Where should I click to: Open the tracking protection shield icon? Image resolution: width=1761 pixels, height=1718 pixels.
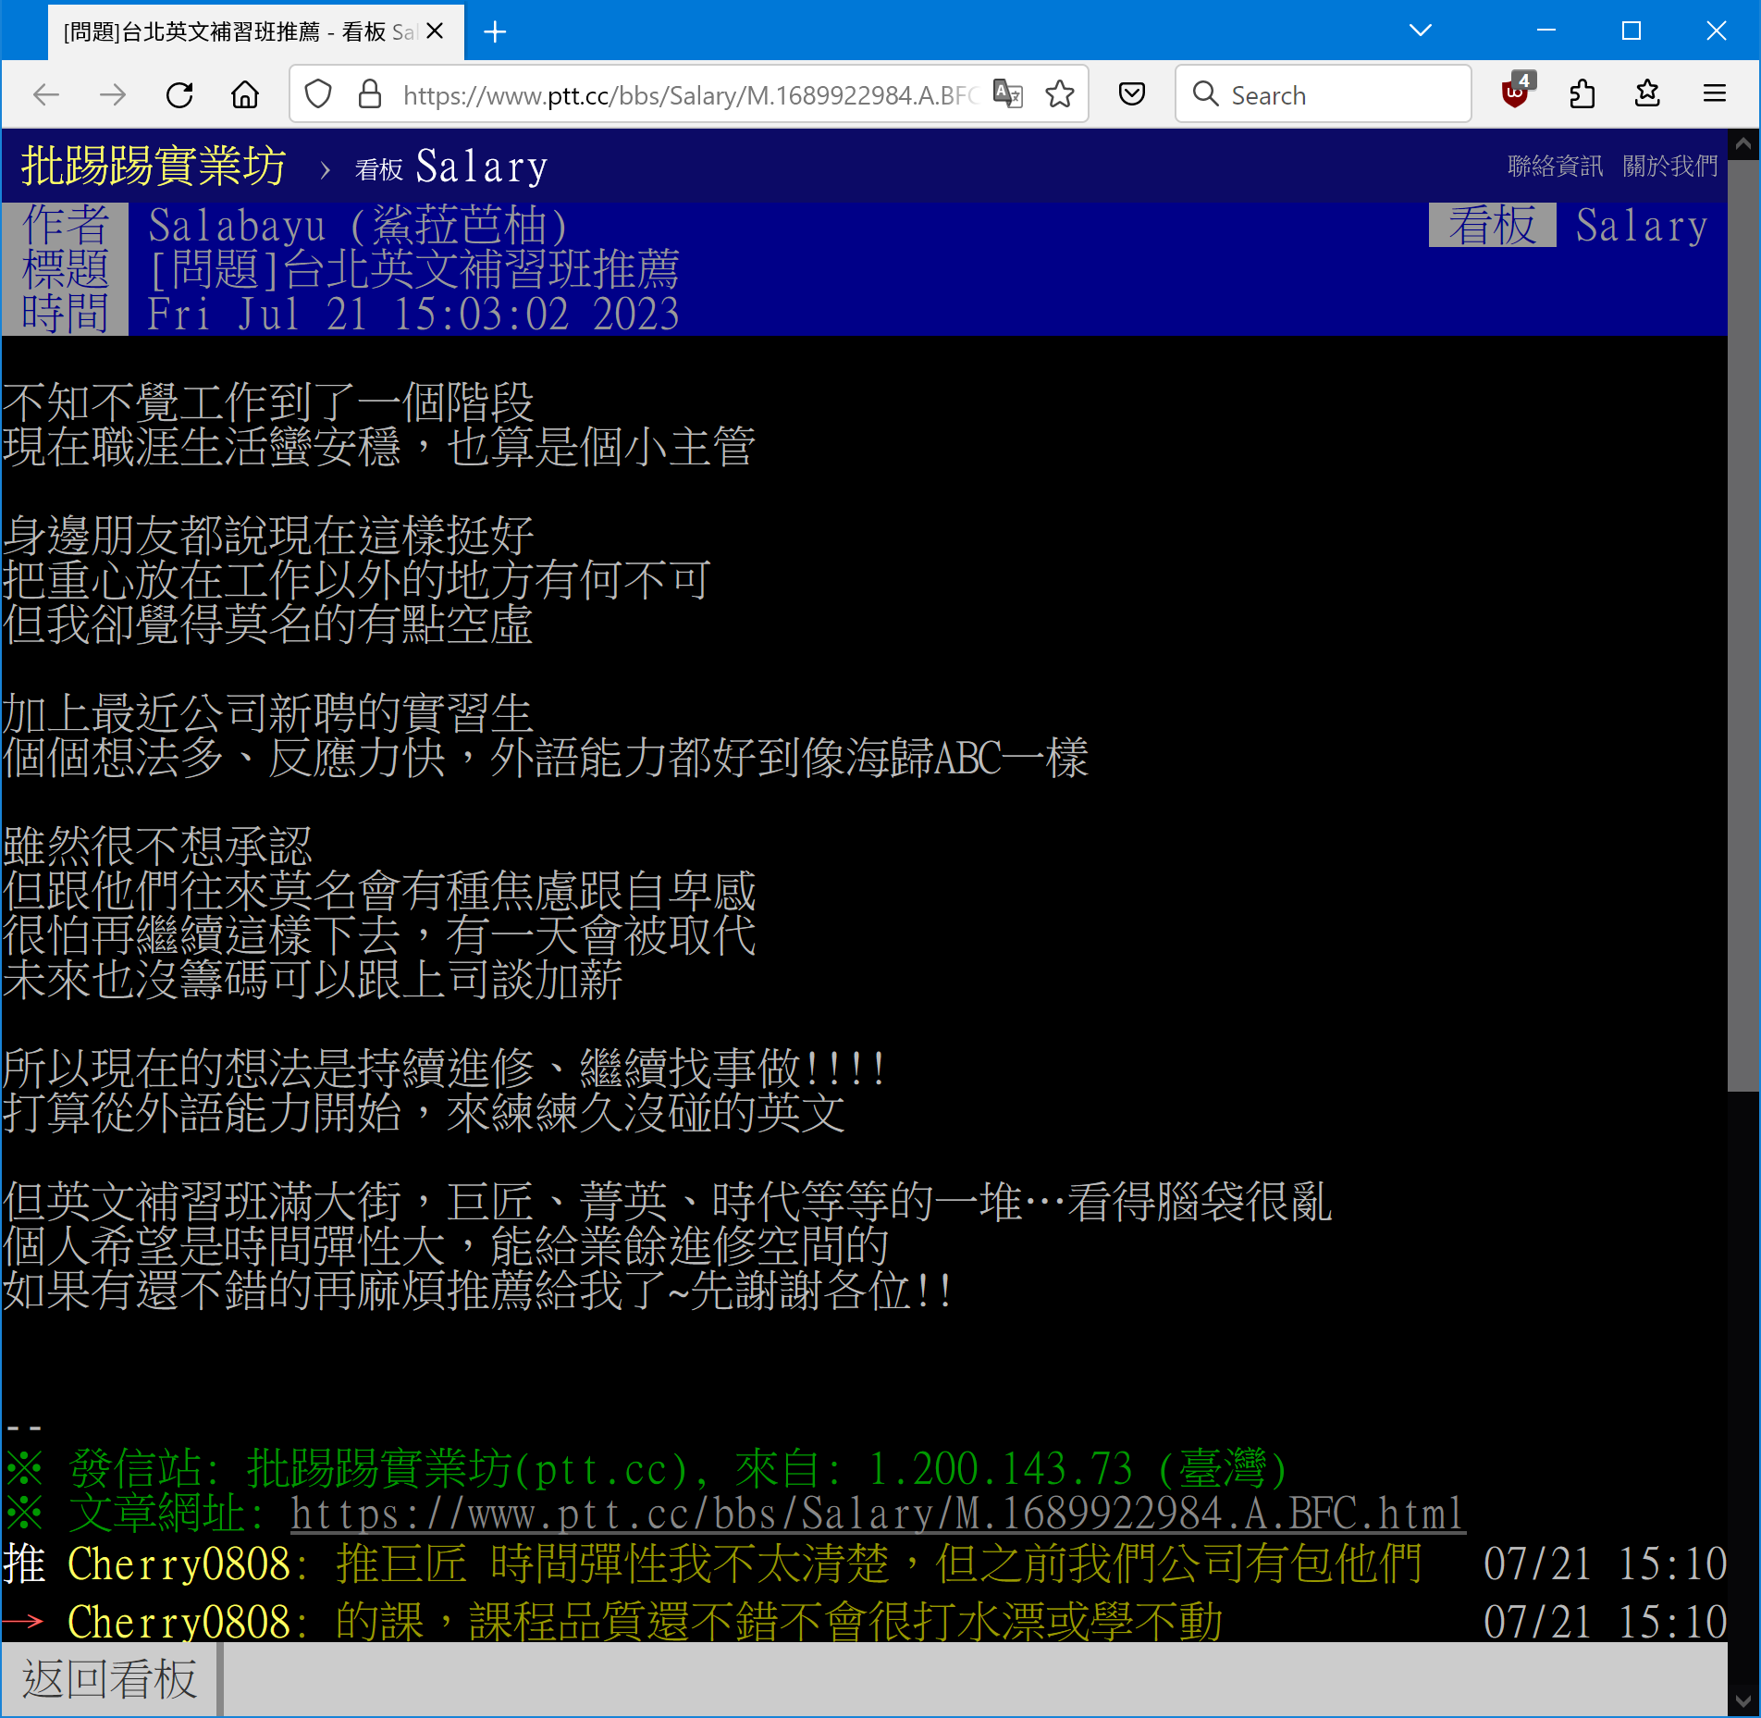(x=318, y=94)
